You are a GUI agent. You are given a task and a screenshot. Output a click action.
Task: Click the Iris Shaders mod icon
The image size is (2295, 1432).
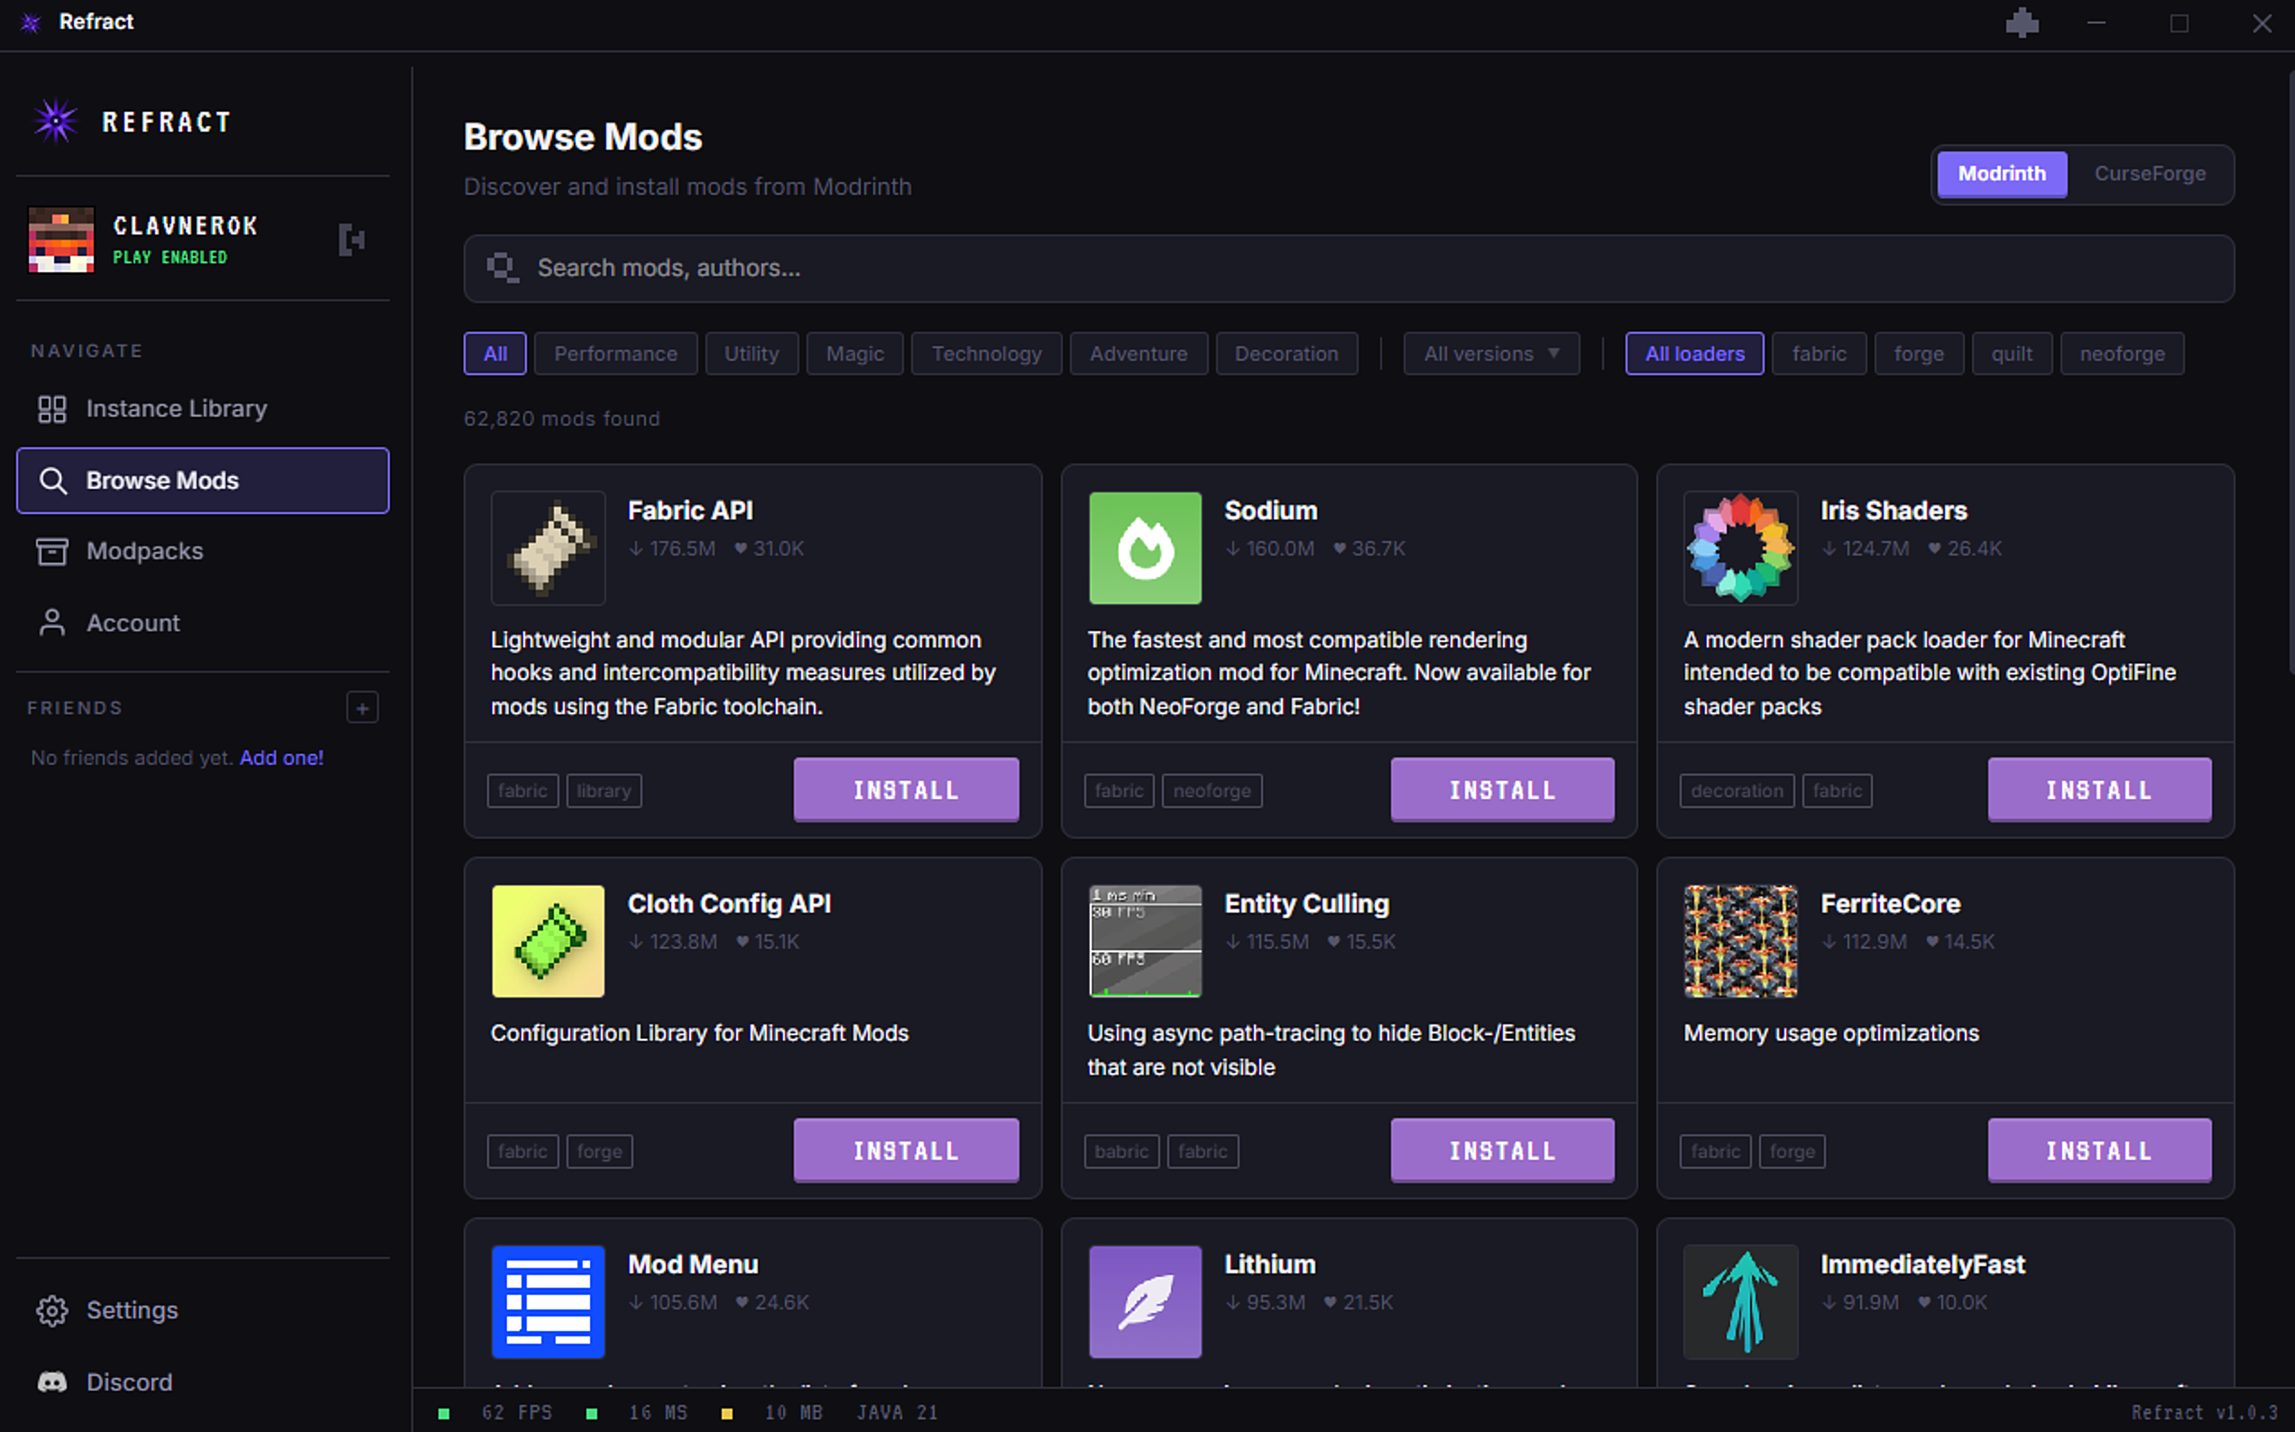coord(1741,548)
